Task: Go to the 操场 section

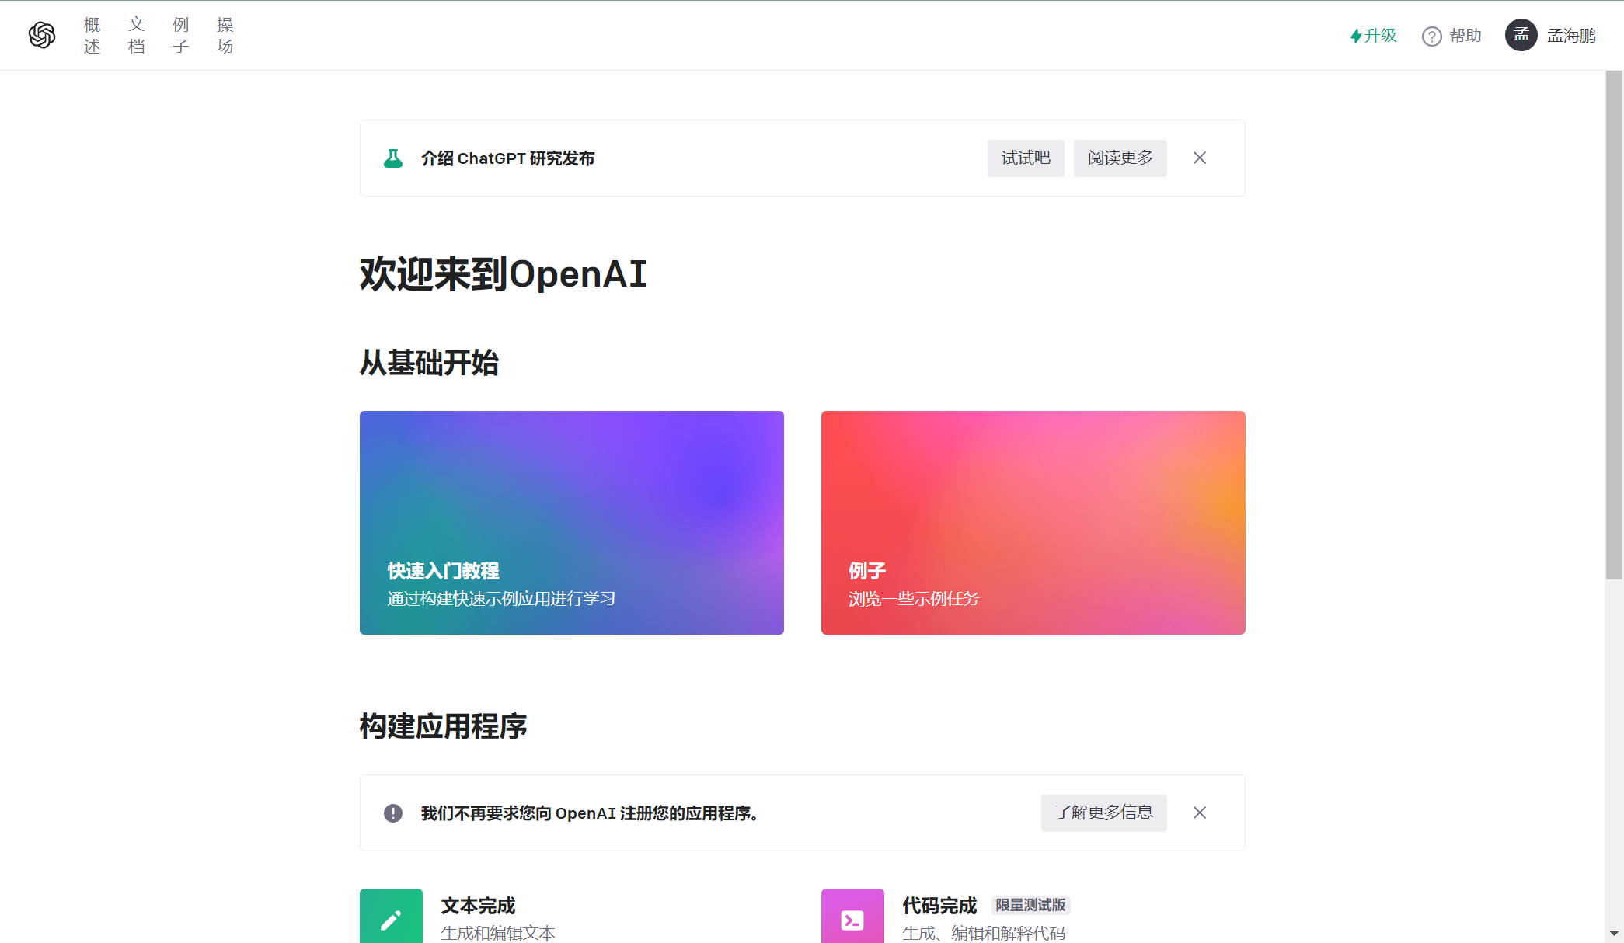Action: pyautogui.click(x=225, y=35)
